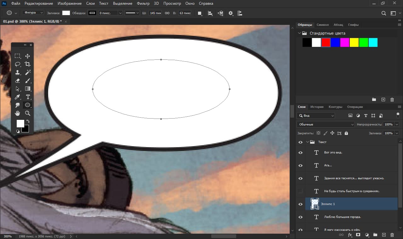Hide the Ага... text layer
Screen dimensions: 403x239
pos(300,165)
